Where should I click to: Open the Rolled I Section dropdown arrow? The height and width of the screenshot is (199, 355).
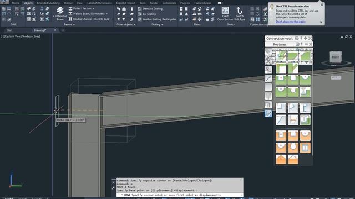click(x=94, y=9)
